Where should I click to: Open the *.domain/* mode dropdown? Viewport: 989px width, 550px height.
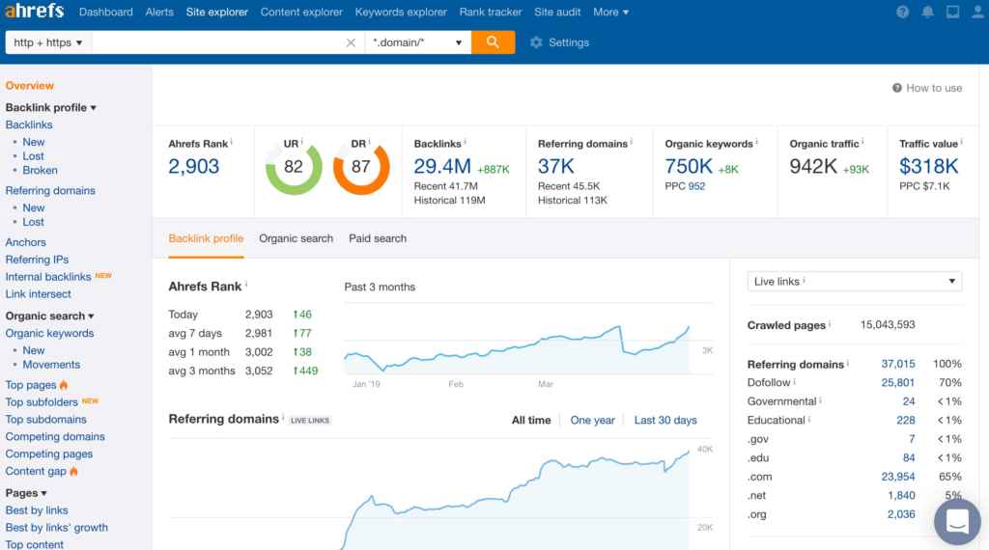(417, 42)
